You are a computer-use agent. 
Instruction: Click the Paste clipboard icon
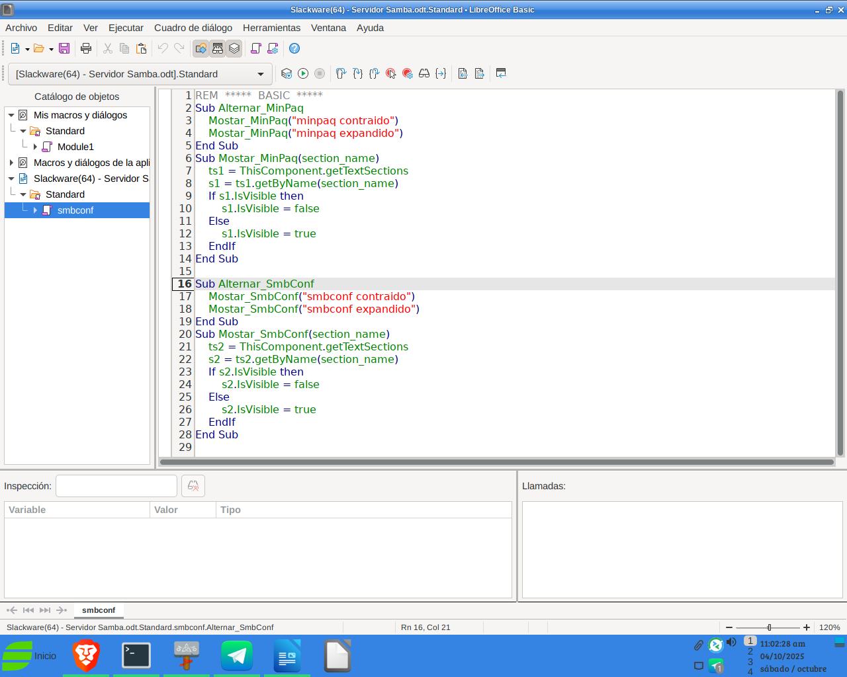141,48
